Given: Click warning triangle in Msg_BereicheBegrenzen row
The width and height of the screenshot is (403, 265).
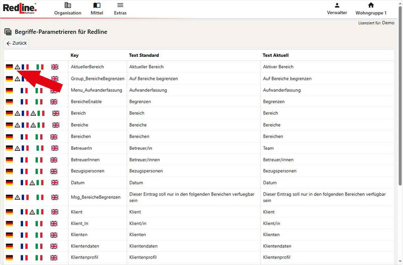Looking at the screenshot, I should [17, 198].
